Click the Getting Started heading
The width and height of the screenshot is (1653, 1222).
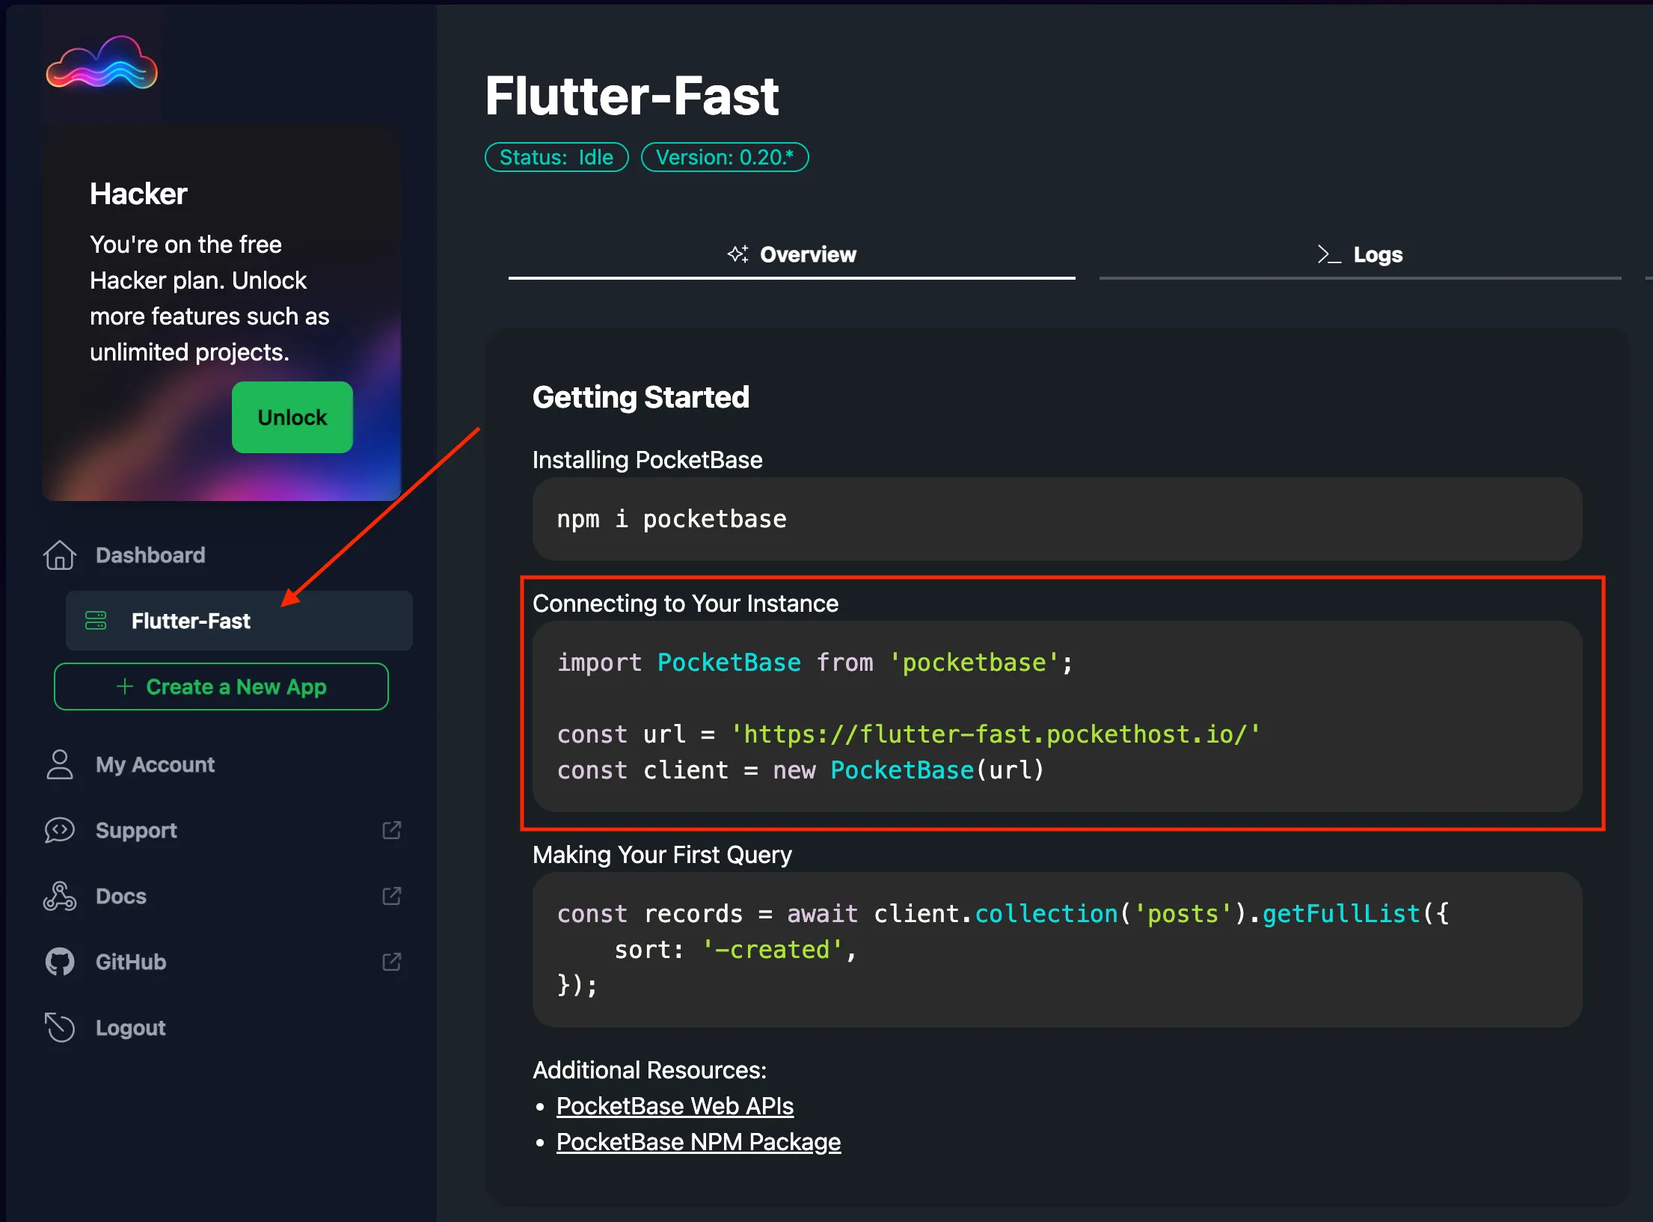[640, 397]
